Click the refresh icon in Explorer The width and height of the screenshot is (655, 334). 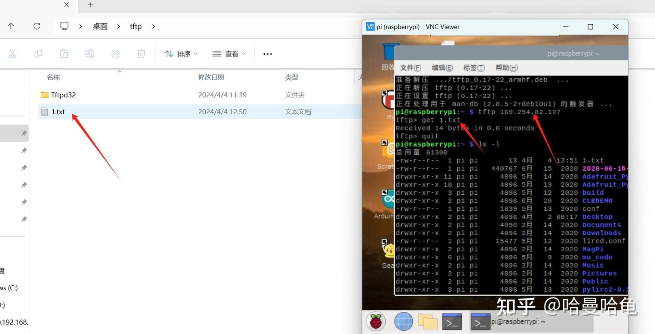[37, 26]
